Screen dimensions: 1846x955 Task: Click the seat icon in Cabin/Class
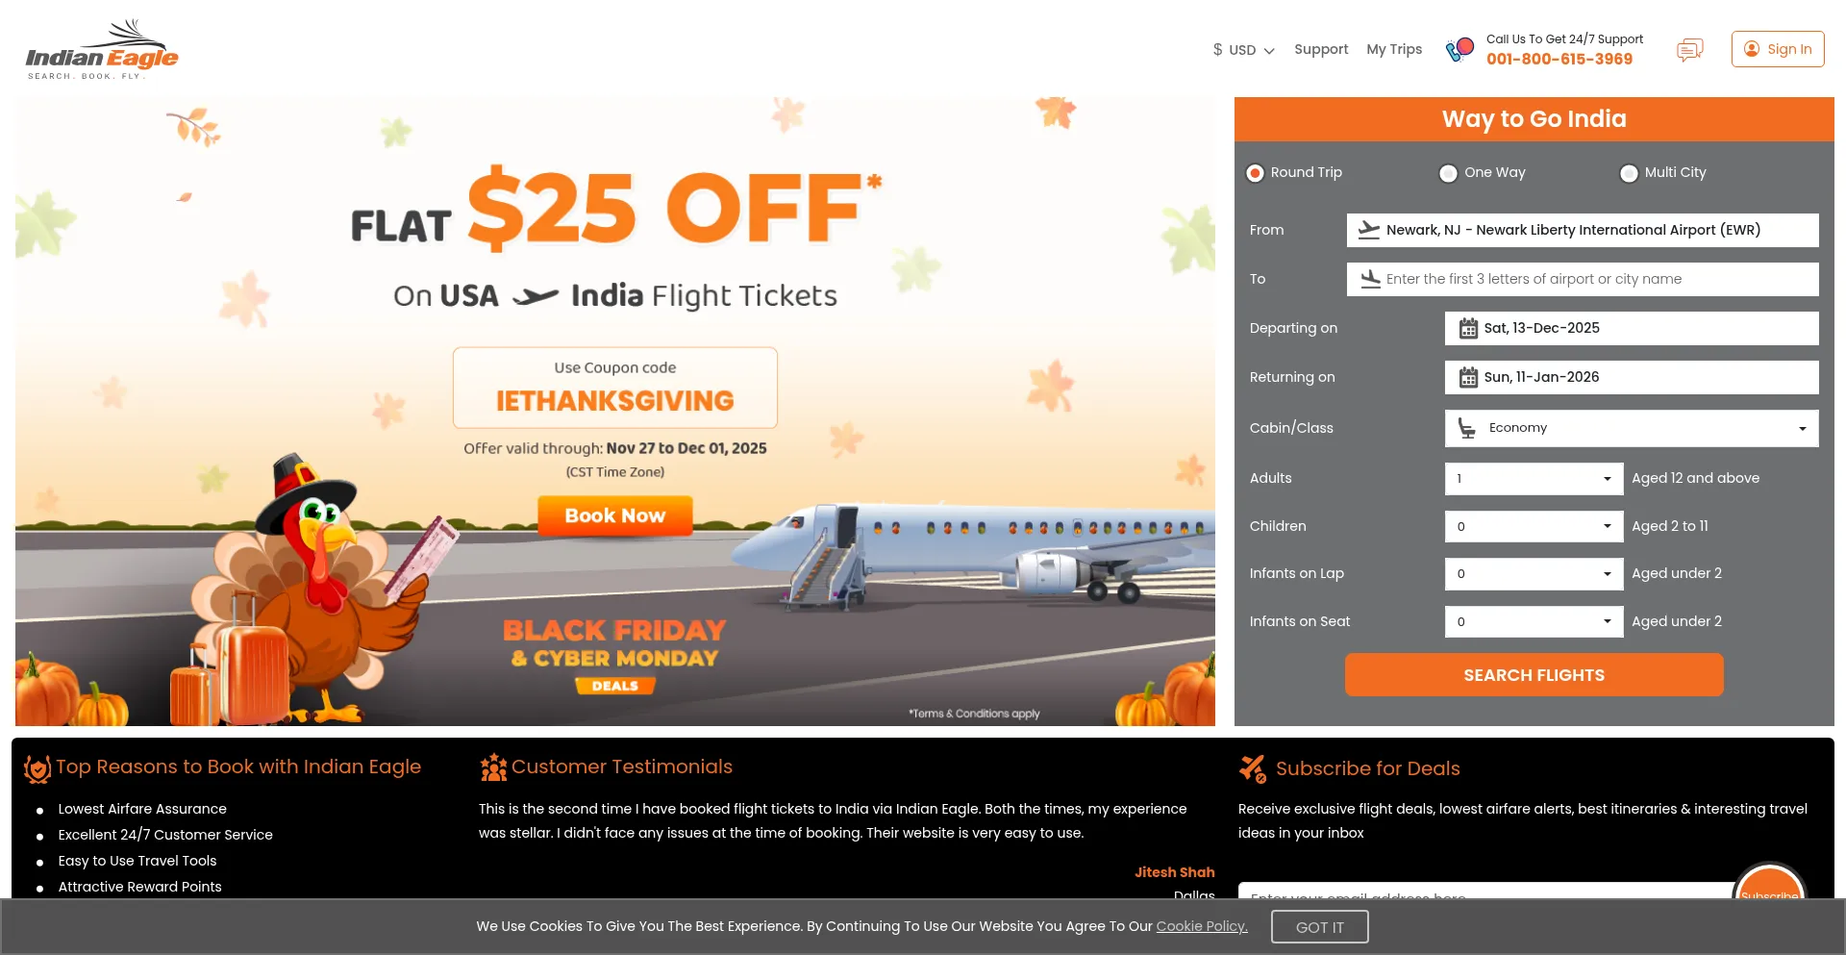tap(1467, 429)
